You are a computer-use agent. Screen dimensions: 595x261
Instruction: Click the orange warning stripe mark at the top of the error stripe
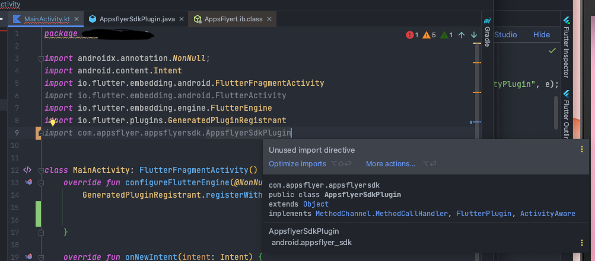[476, 44]
